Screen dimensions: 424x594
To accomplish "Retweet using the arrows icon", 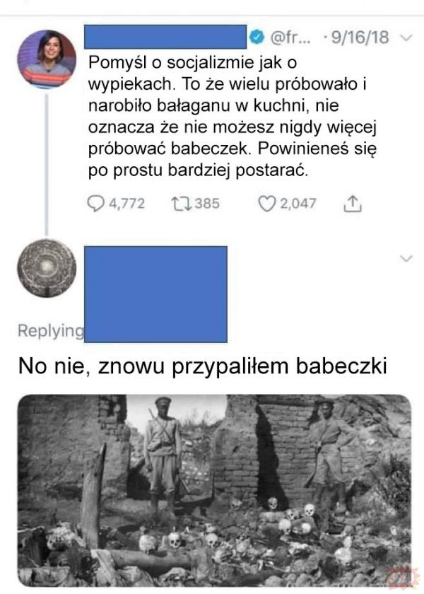I will (182, 204).
